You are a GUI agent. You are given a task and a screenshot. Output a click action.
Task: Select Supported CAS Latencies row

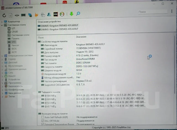[x=63, y=85]
